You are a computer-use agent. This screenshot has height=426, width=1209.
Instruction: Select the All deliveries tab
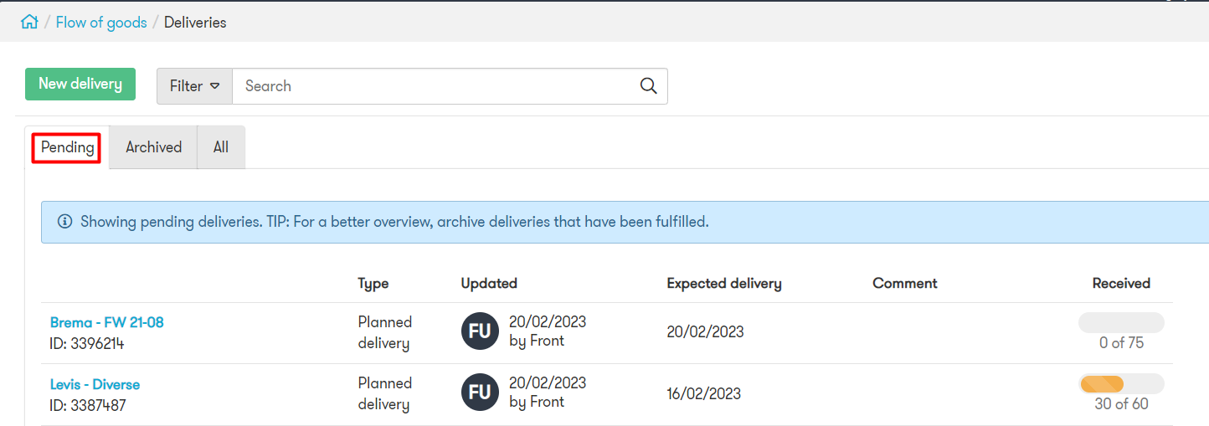pyautogui.click(x=221, y=147)
